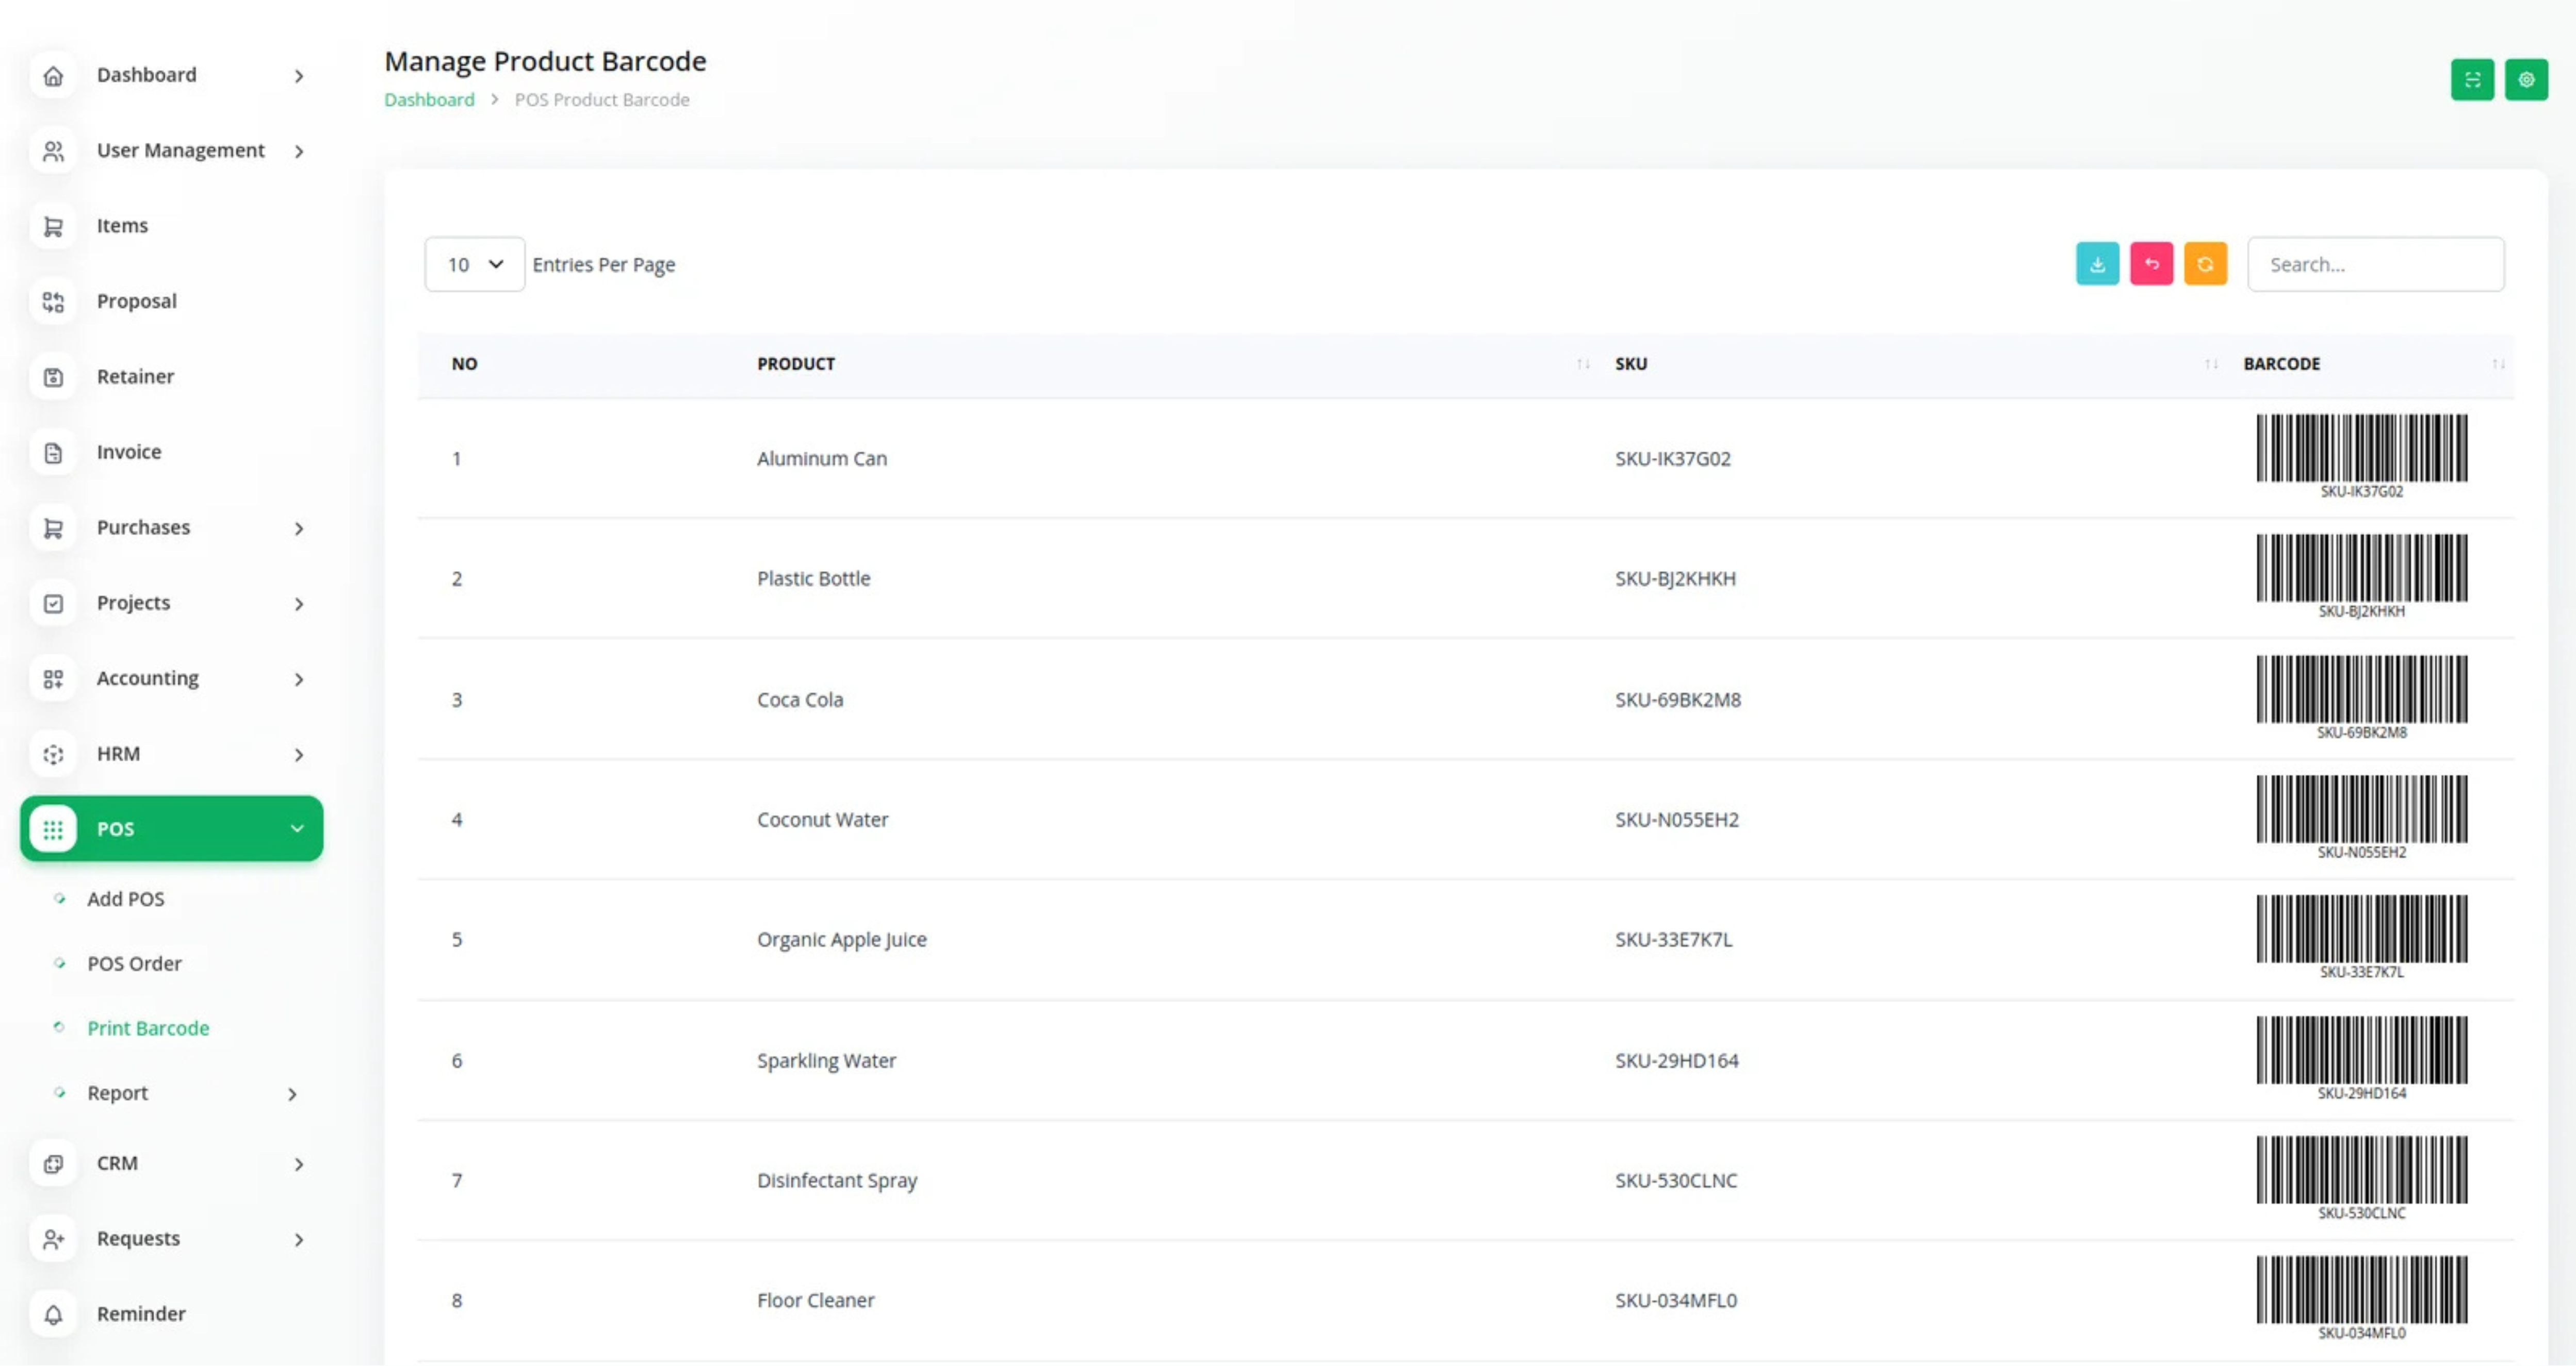Open the POS Order menu item
This screenshot has height=1366, width=2576.
(134, 963)
